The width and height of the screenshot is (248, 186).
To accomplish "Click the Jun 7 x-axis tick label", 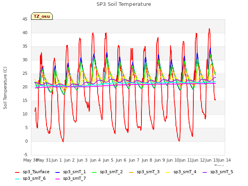I will click(x=134, y=160).
